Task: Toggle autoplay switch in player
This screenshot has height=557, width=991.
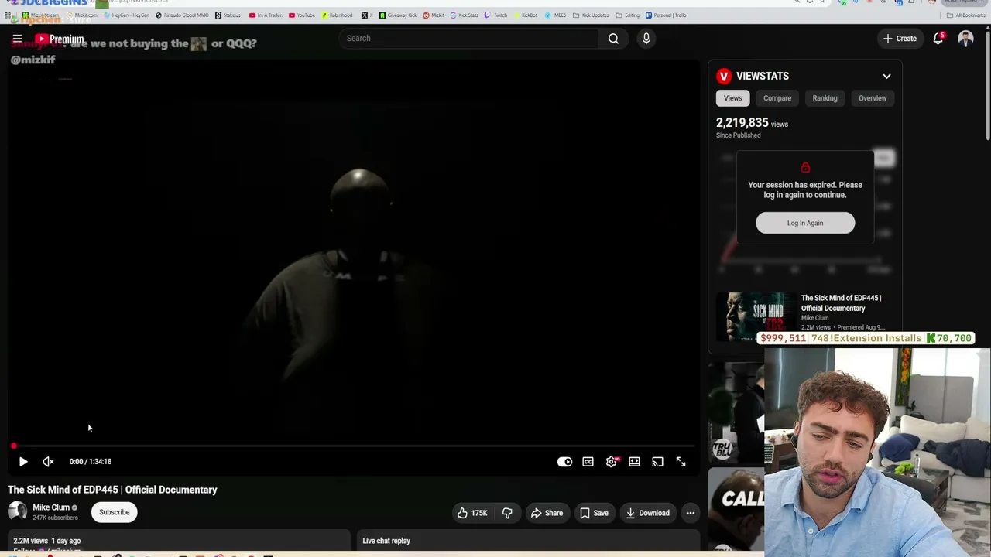Action: (x=565, y=462)
